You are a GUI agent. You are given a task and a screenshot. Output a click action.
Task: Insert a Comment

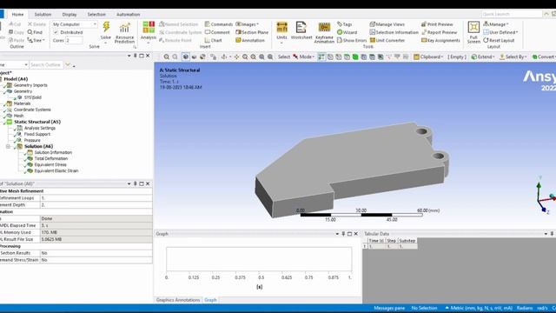[x=217, y=32]
